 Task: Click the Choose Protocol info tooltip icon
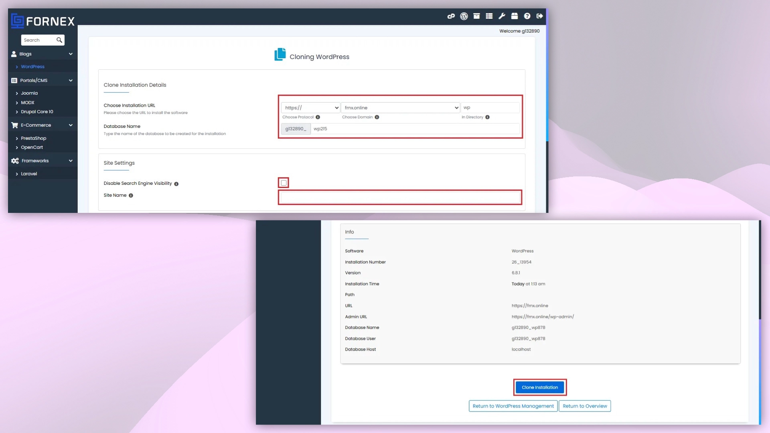pyautogui.click(x=318, y=117)
